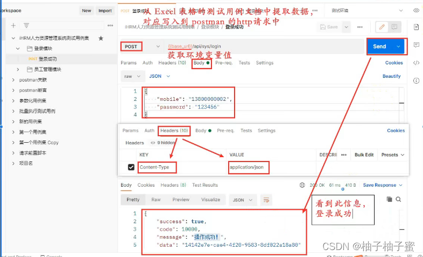This screenshot has width=423, height=257.
Task: Copy the response body
Action: 389,199
